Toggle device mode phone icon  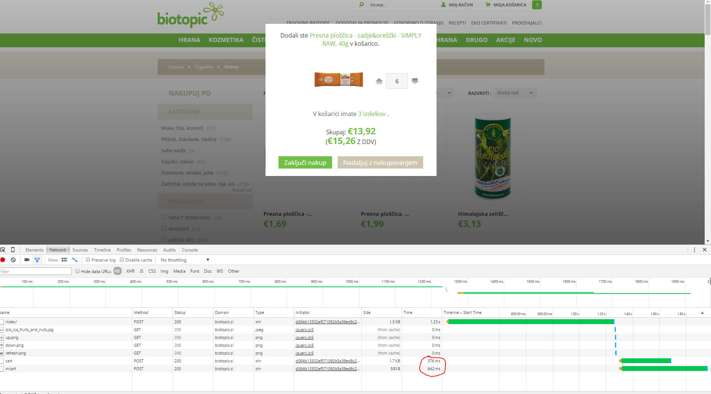[x=13, y=250]
